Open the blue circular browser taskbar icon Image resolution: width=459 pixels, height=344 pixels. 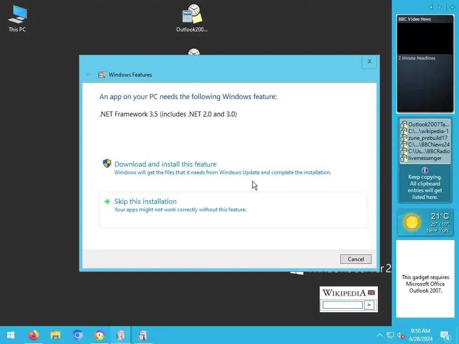coord(78,335)
